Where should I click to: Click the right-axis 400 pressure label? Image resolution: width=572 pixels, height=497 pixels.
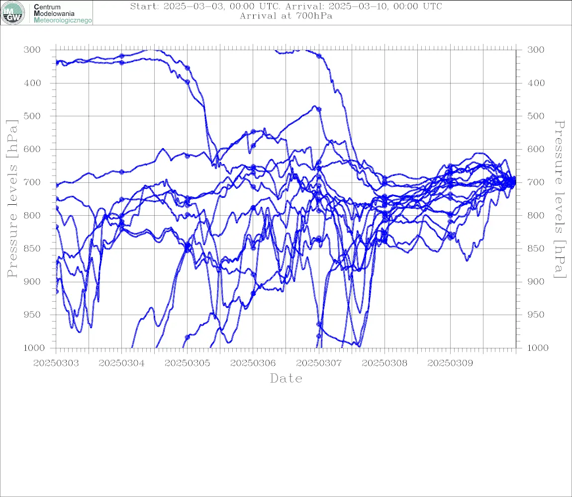pos(536,83)
